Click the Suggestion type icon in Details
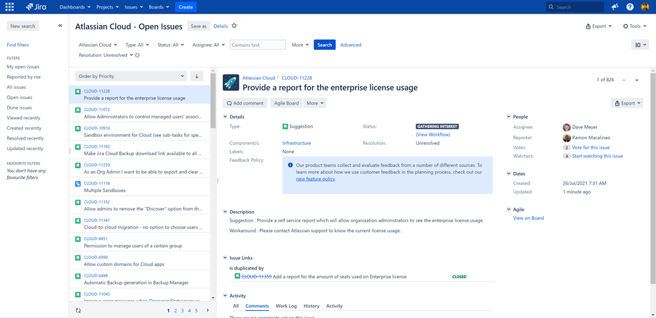Image resolution: width=656 pixels, height=318 pixels. (x=285, y=126)
